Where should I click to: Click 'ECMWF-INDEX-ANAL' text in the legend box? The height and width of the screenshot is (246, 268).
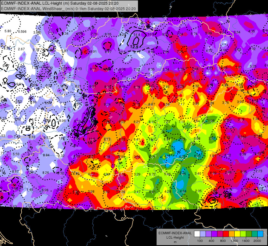(175, 233)
